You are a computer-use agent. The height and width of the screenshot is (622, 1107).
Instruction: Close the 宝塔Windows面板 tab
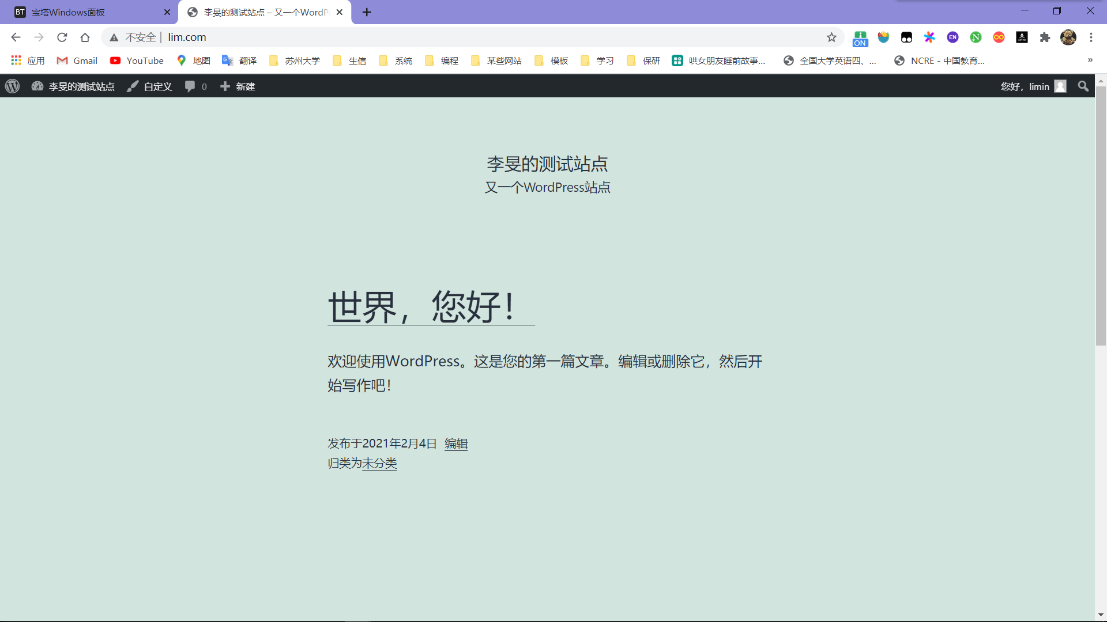click(167, 12)
